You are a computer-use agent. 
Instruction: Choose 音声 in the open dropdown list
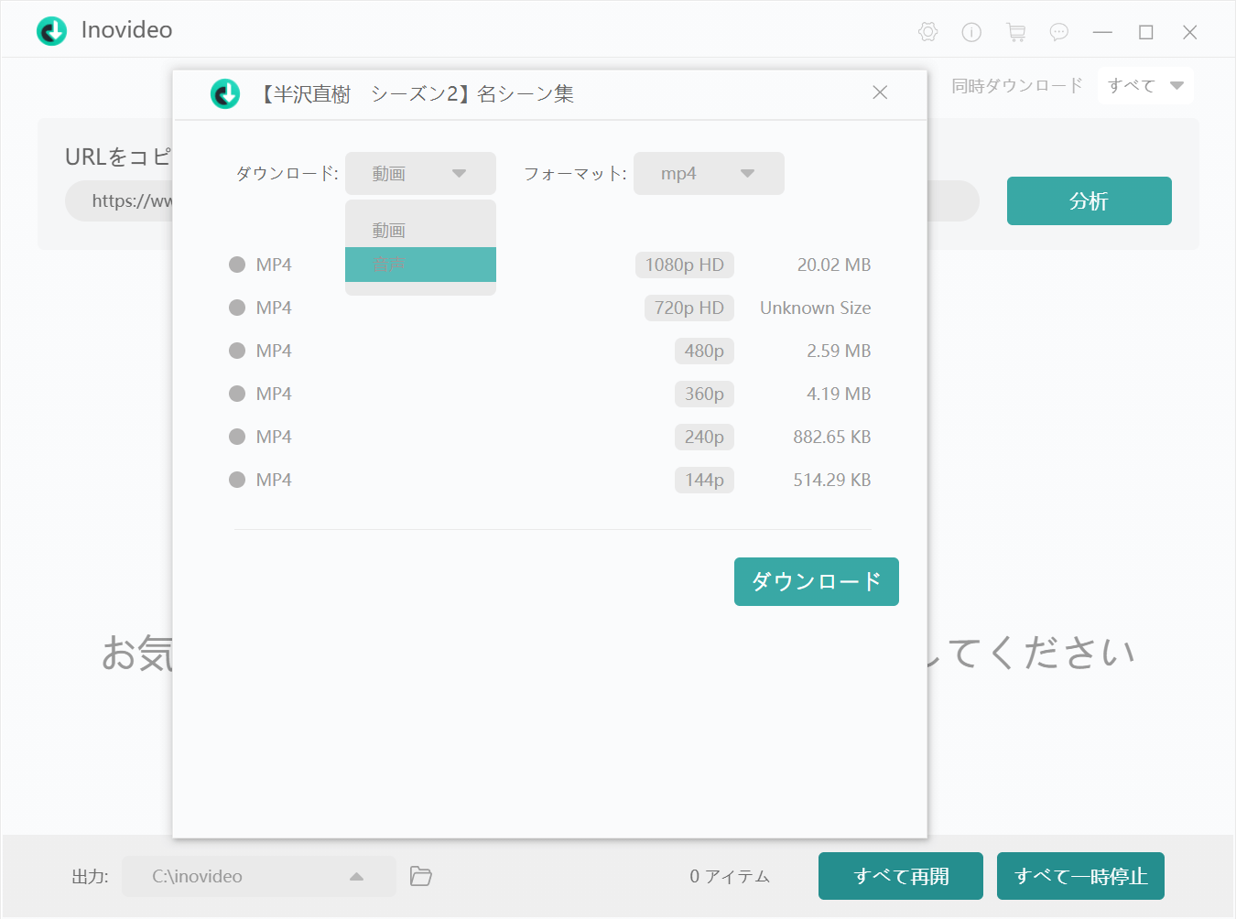coord(420,265)
